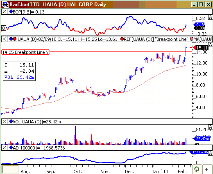The width and height of the screenshot is (213, 174).
Task: Select the 14.25 Breakpoint Line label
Action: point(25,52)
